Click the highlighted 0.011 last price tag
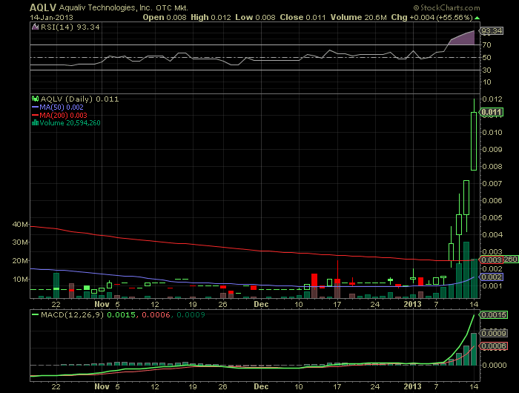 [x=492, y=112]
